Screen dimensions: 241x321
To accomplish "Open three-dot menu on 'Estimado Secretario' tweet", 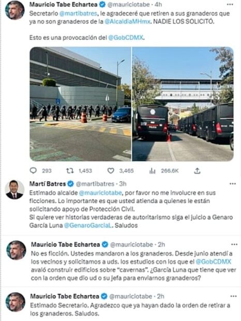I will 233,296.
